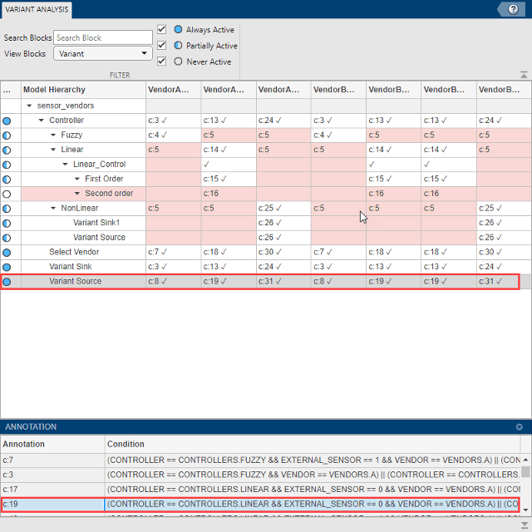This screenshot has width=532, height=532.
Task: Click the annotation list scroll up arrow
Action: pyautogui.click(x=525, y=460)
